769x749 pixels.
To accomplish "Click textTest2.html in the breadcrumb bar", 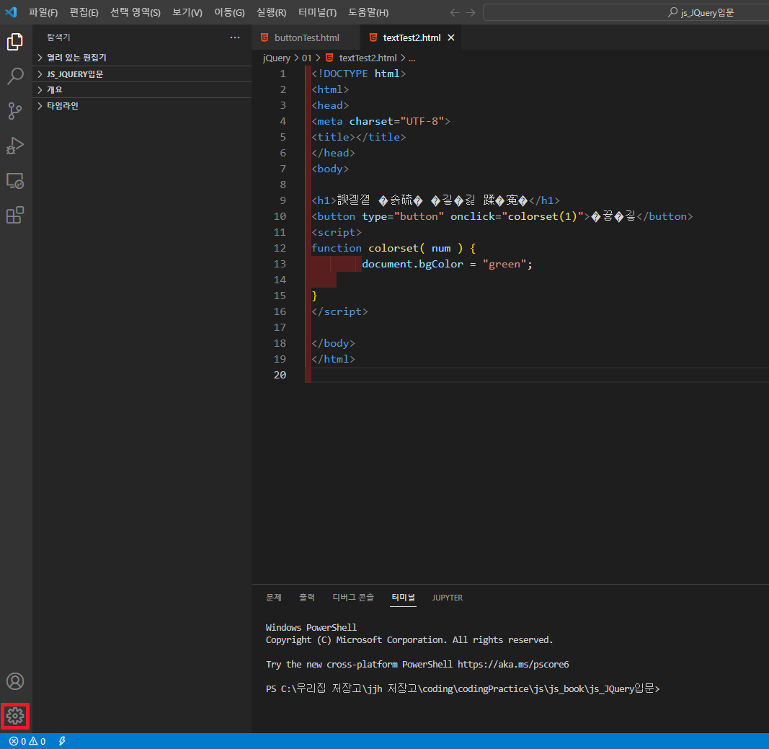I will [368, 57].
